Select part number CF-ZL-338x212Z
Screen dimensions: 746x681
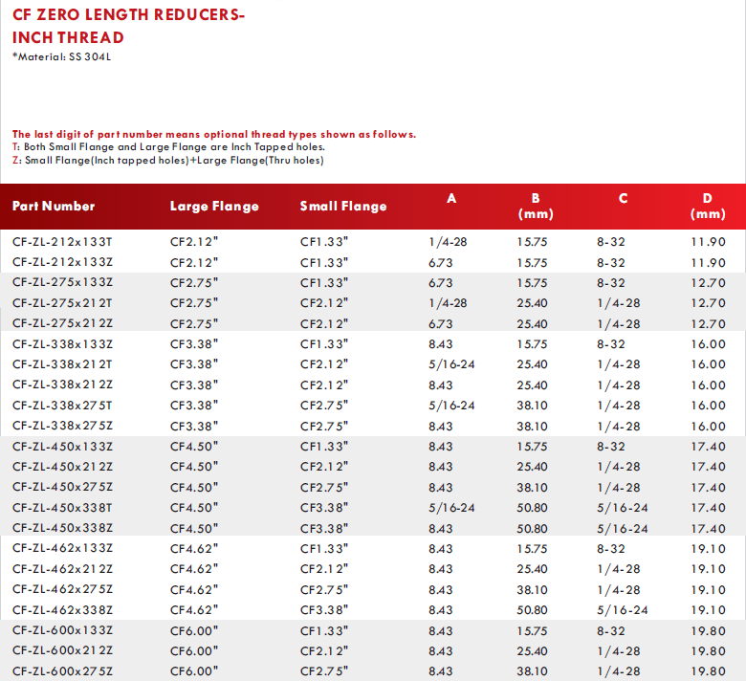coord(62,384)
